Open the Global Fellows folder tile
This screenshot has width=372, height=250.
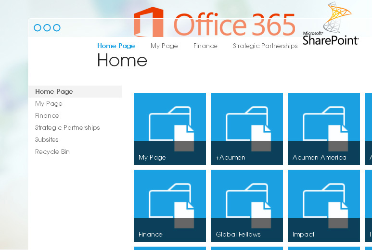[x=247, y=206]
